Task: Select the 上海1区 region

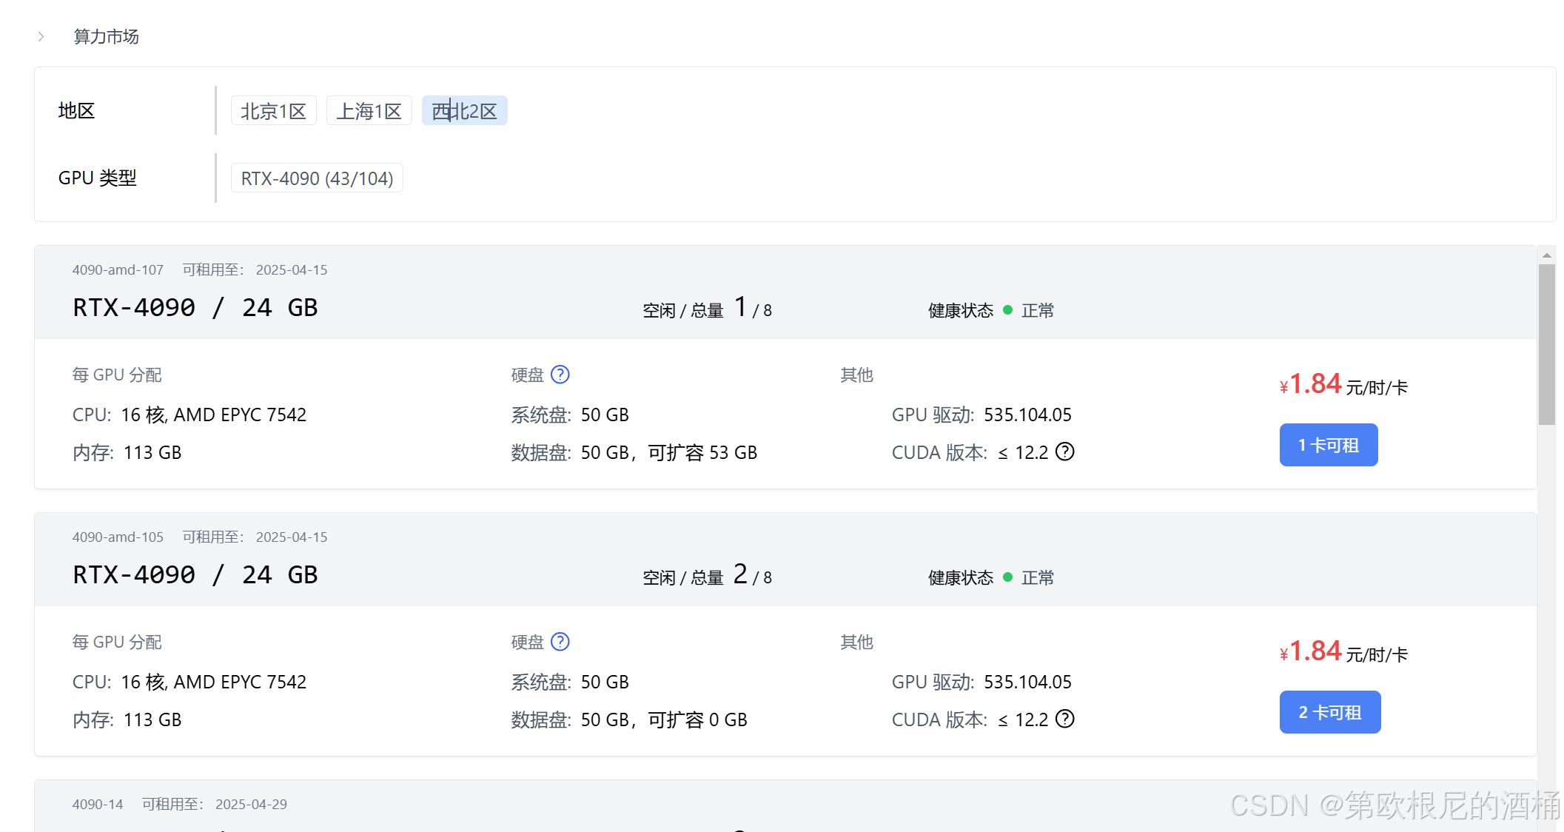Action: coord(369,111)
